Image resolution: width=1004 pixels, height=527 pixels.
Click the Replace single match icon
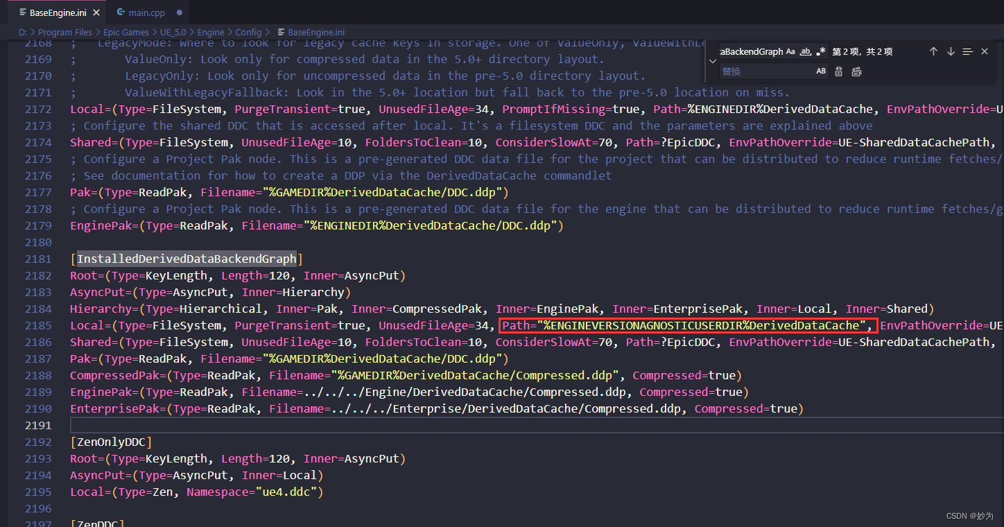(x=839, y=71)
